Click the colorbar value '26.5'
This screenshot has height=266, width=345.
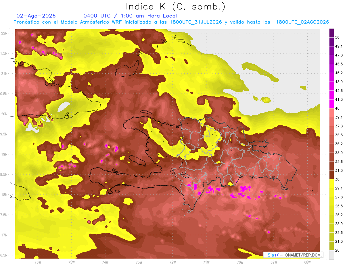click(339, 206)
